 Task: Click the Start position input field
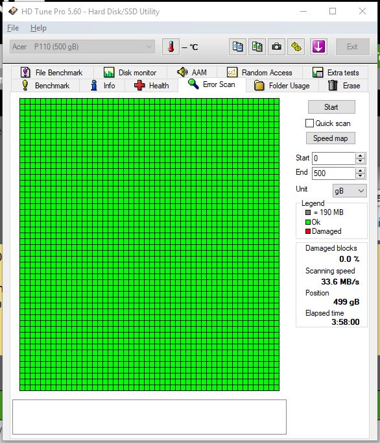coord(333,158)
